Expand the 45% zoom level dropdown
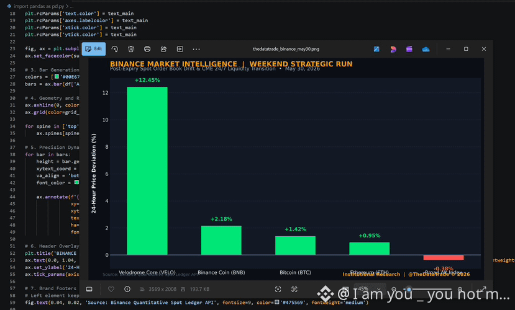This screenshot has height=310, width=515. tap(370, 289)
